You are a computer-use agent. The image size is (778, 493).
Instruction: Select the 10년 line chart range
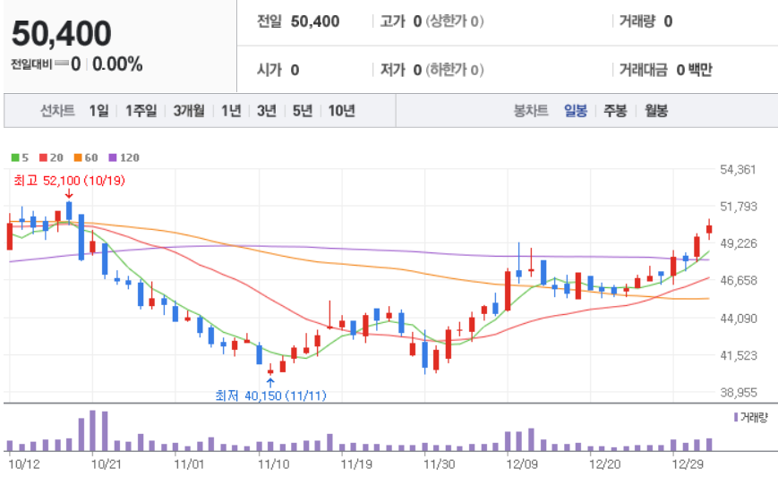(x=341, y=111)
